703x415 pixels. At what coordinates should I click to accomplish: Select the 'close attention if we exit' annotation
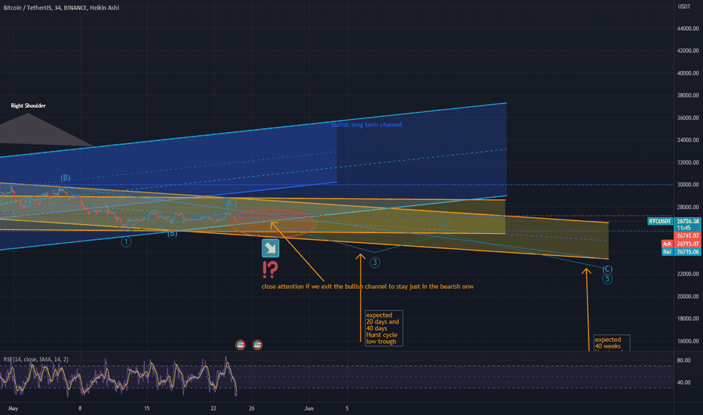point(367,286)
